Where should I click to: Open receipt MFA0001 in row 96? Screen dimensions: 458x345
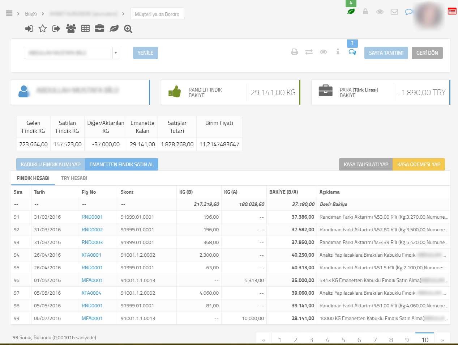point(92,280)
